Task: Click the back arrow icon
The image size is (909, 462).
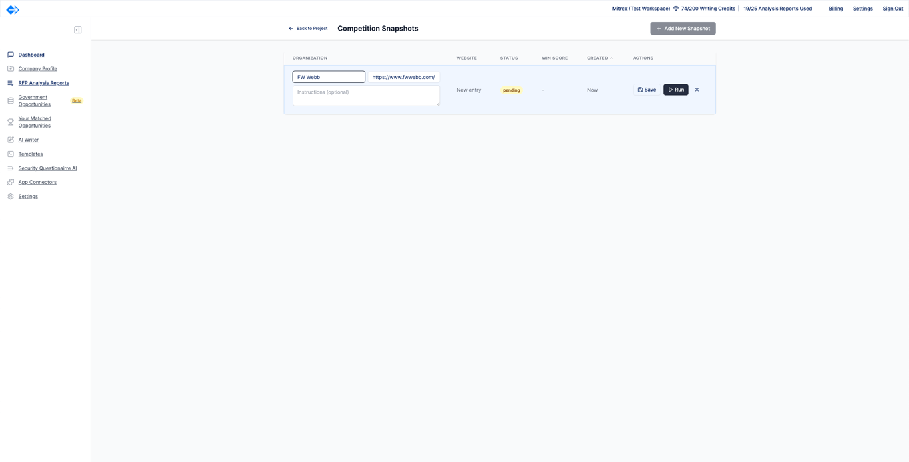Action: click(x=291, y=29)
